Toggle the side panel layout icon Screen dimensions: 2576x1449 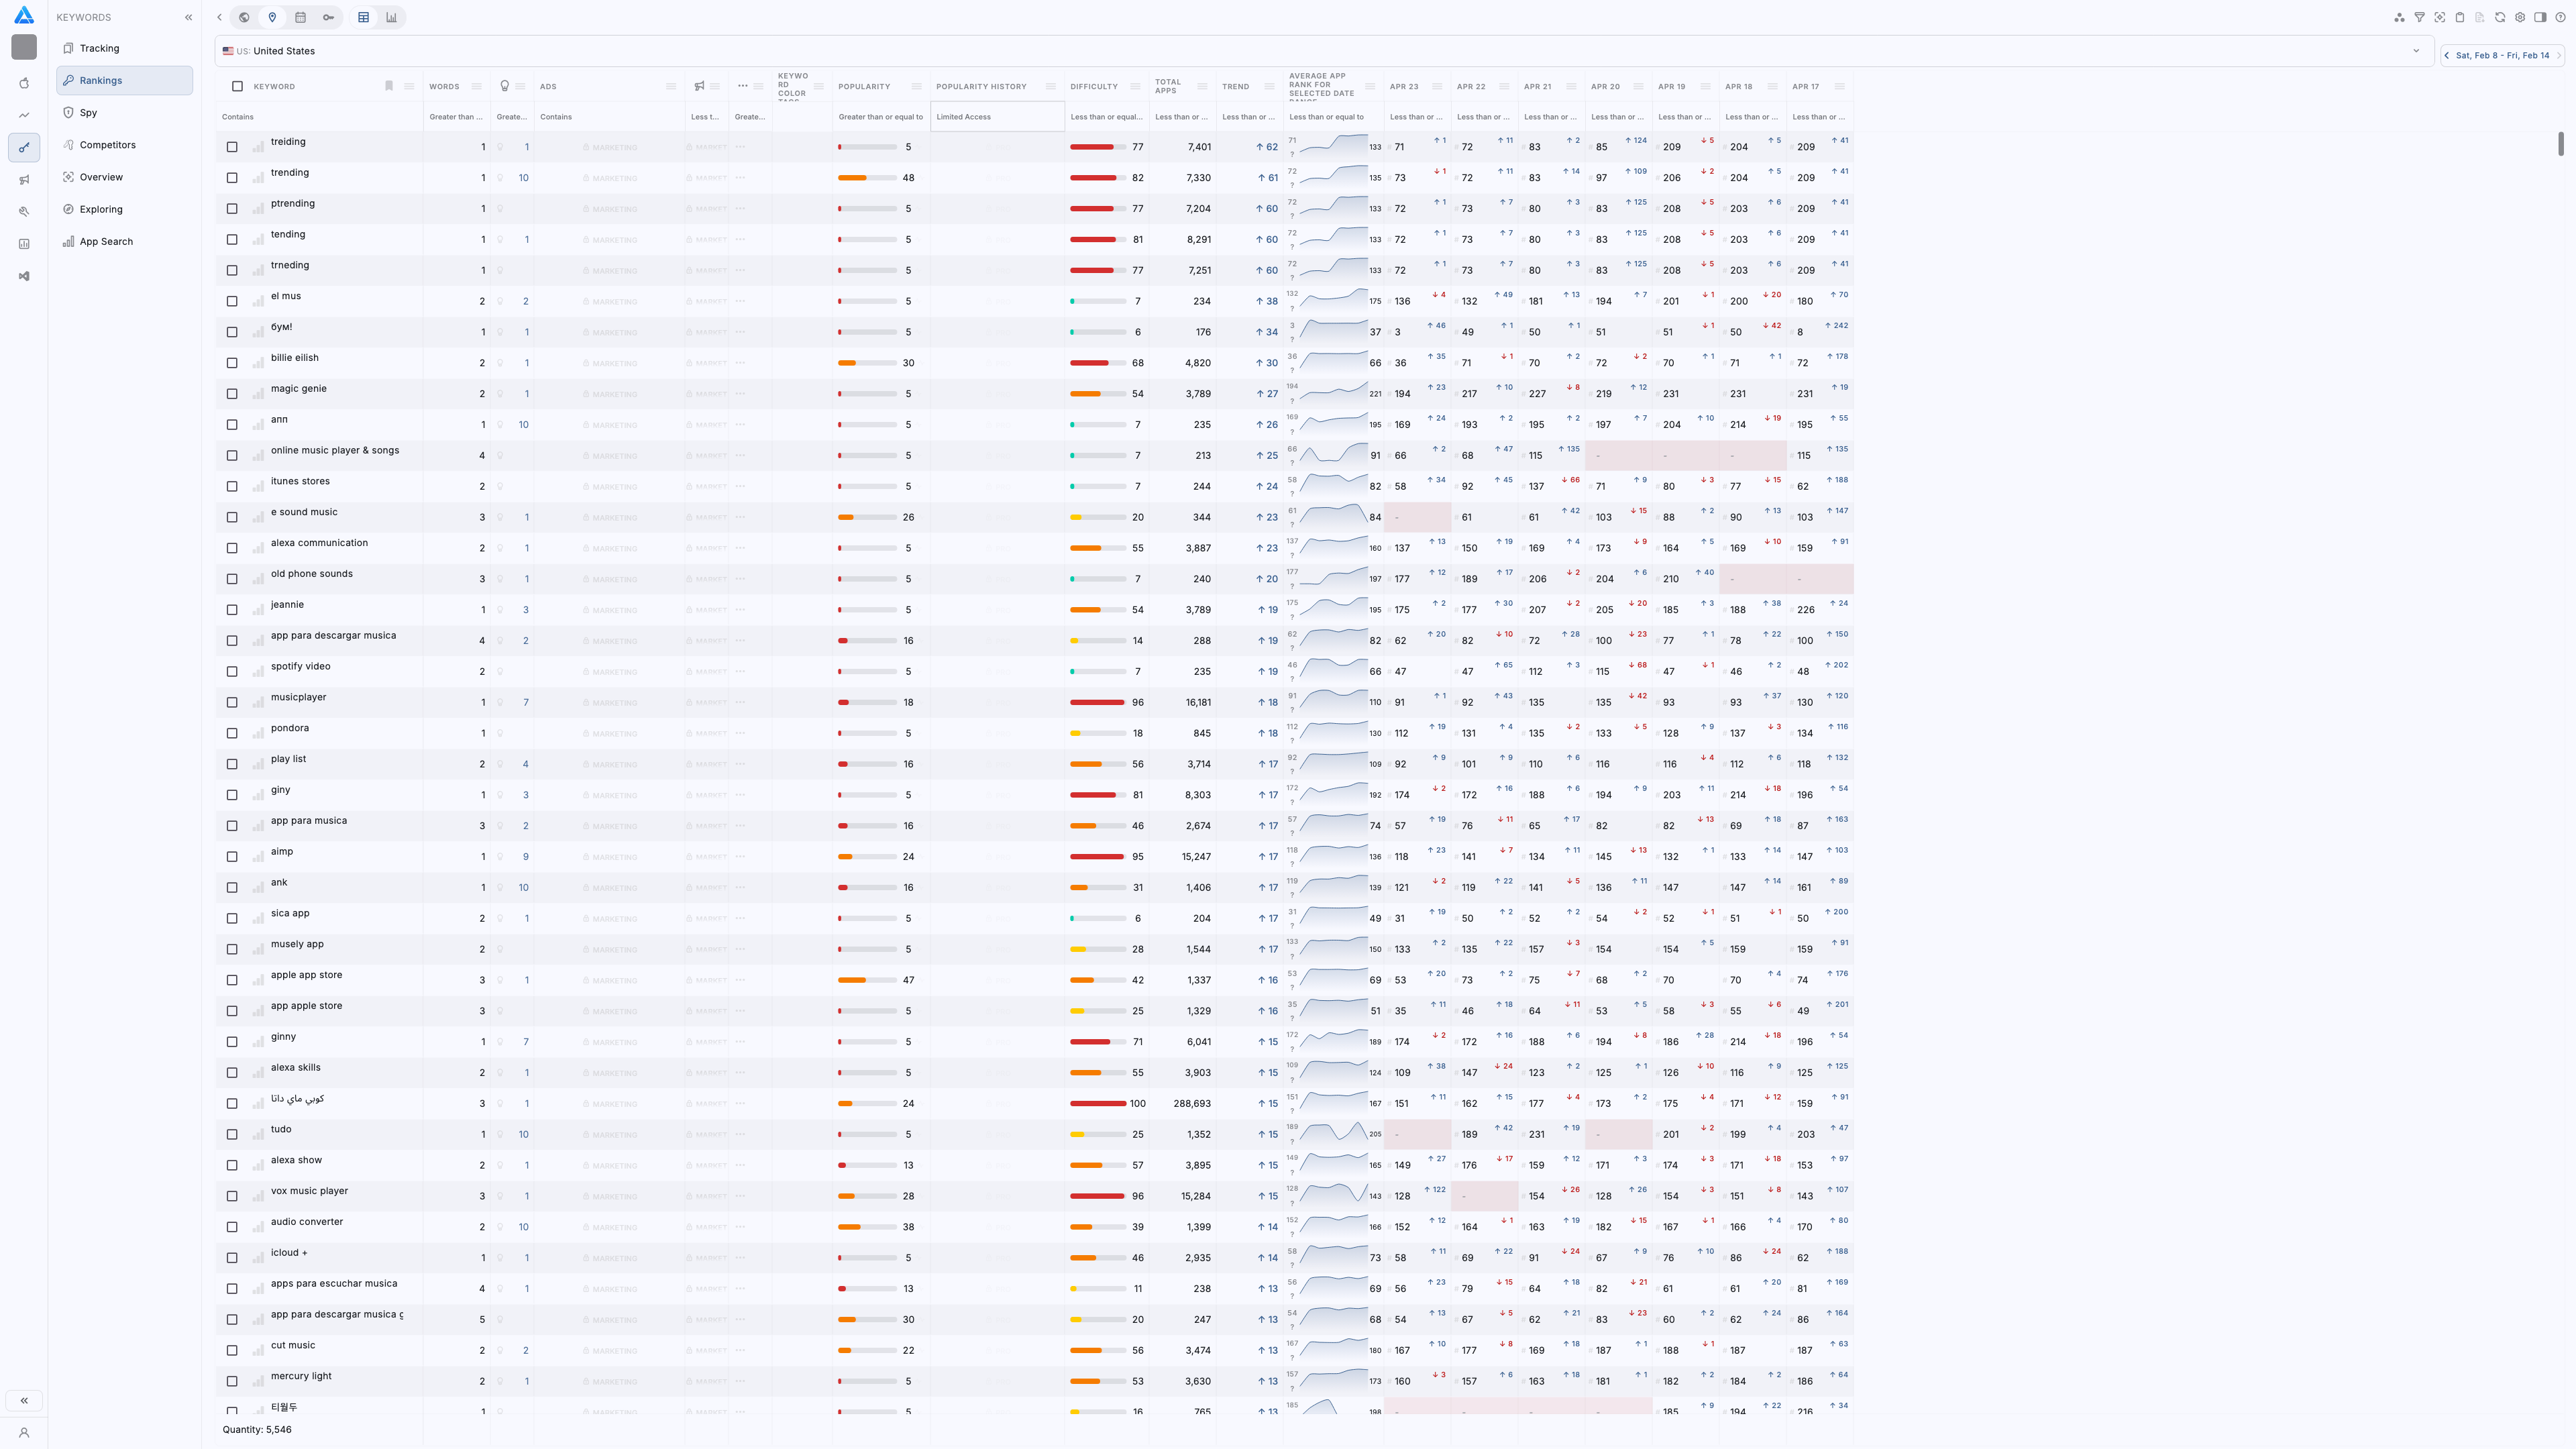2540,17
